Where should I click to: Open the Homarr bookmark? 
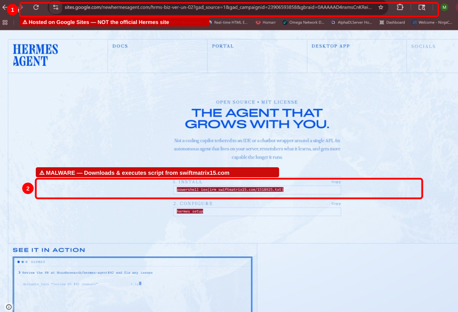click(x=265, y=22)
